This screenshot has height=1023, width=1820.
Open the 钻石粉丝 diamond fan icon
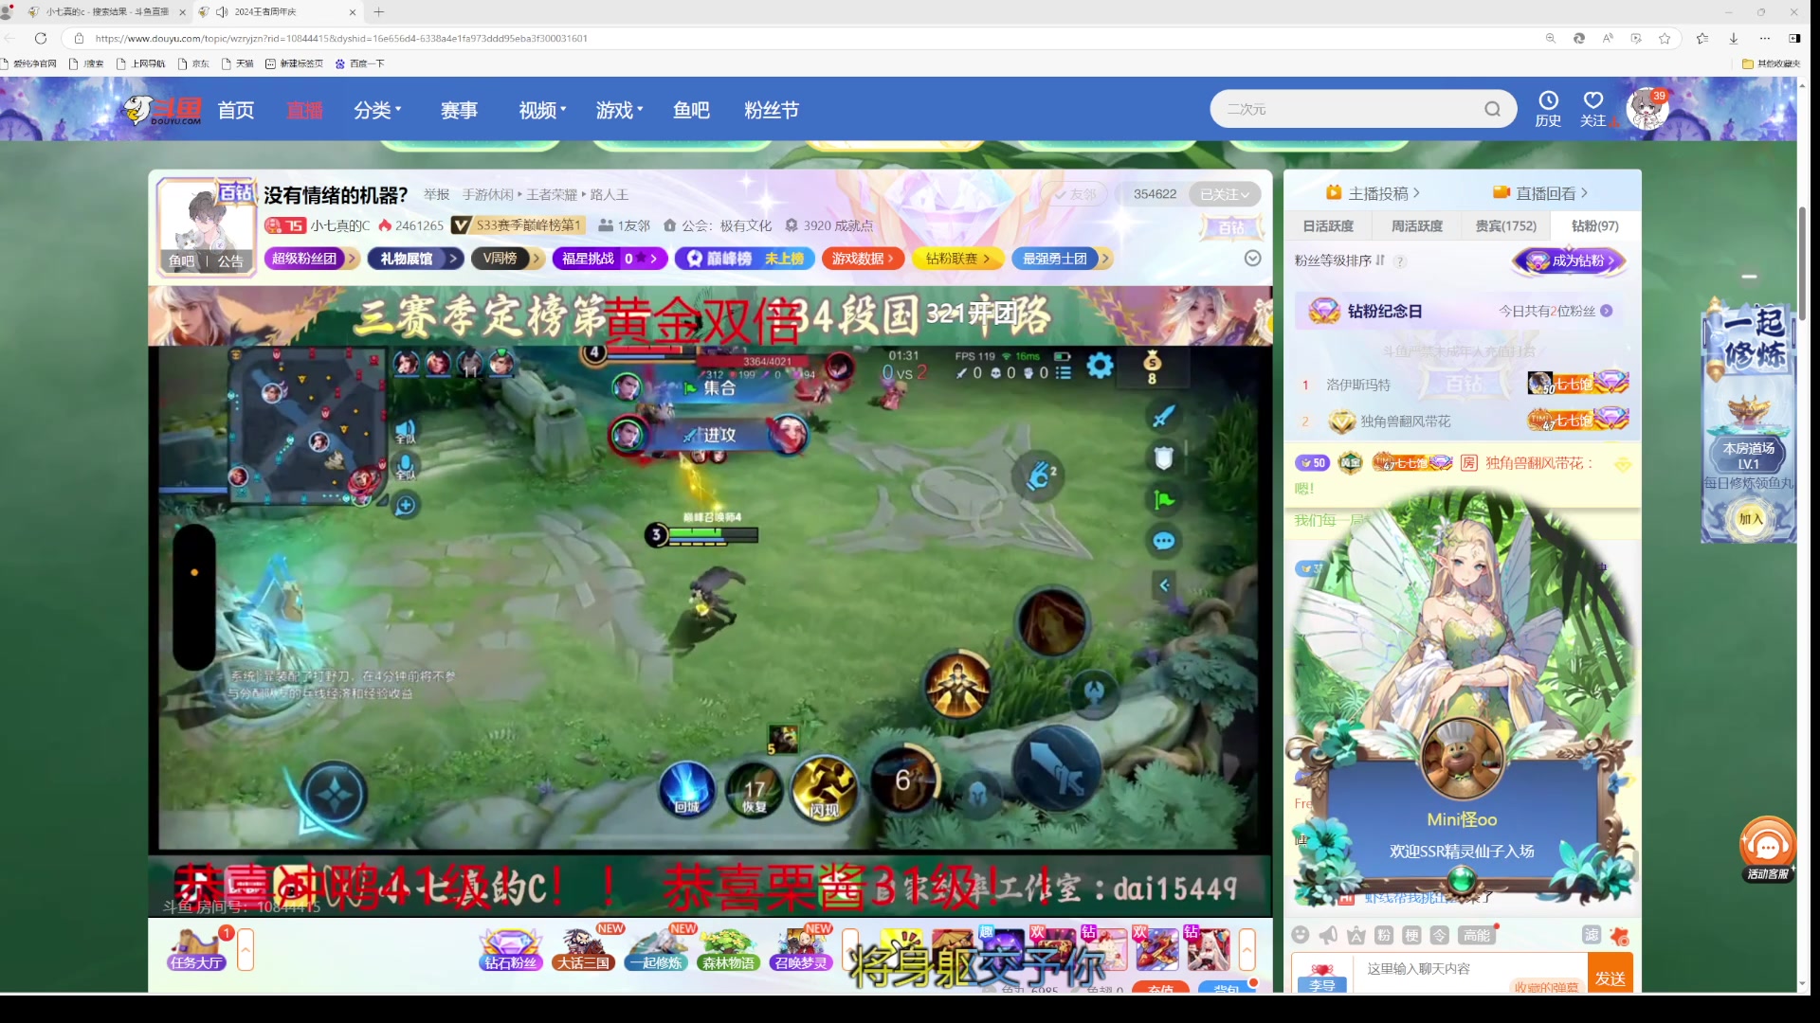click(x=511, y=949)
